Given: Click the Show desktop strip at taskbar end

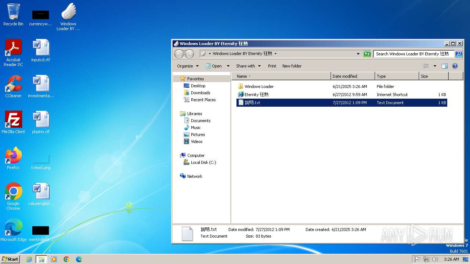Looking at the screenshot, I should click(466, 259).
